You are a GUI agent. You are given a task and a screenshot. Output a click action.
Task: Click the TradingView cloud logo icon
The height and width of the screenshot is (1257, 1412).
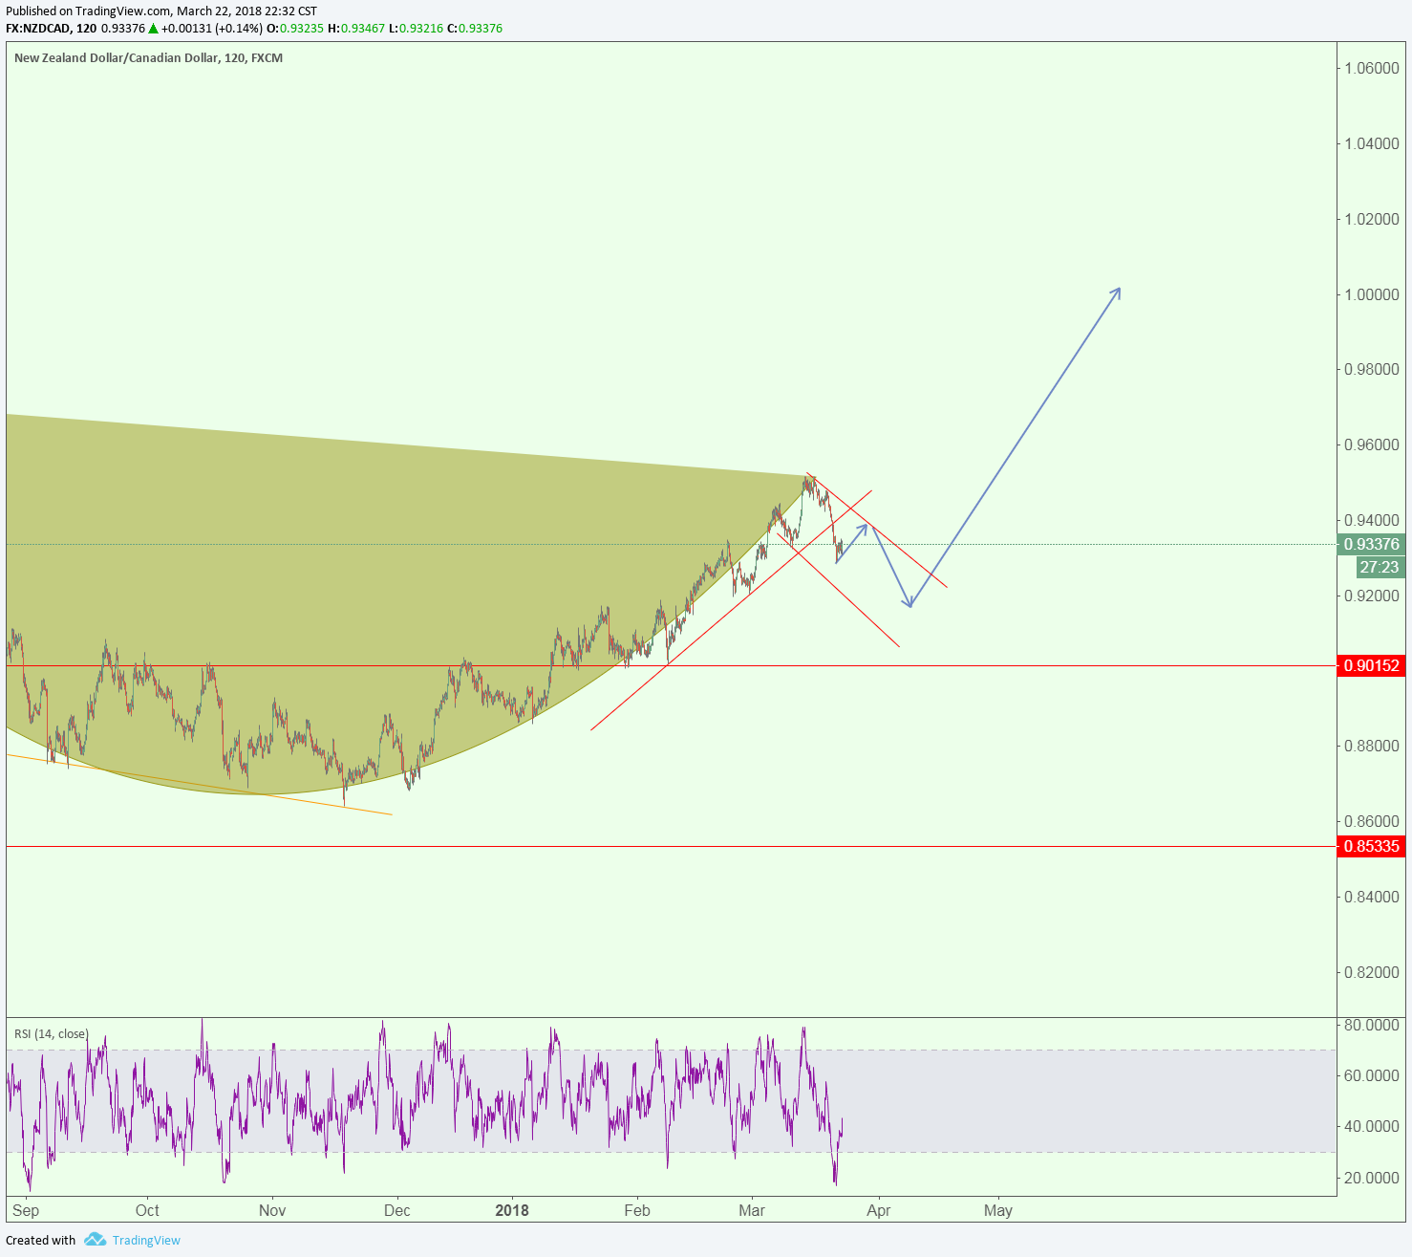(95, 1240)
